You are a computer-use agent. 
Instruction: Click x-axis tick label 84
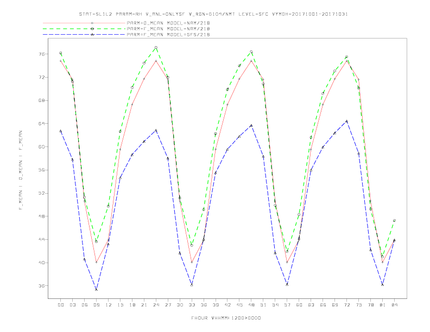[394, 305]
